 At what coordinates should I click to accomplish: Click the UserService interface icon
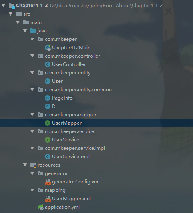pyautogui.click(x=48, y=140)
